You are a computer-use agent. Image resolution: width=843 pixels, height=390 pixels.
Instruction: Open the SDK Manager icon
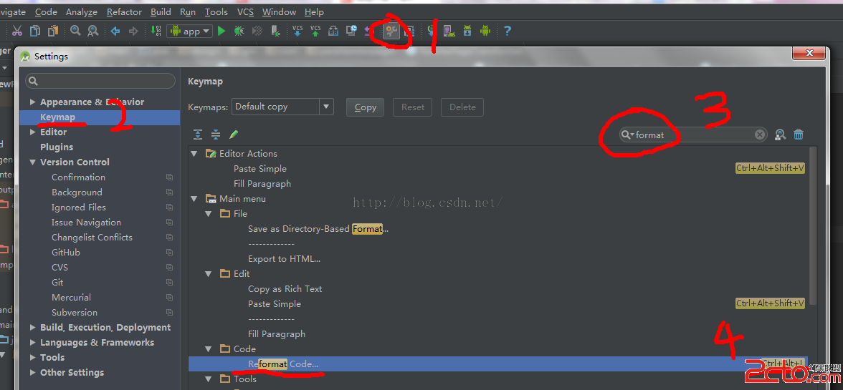467,31
